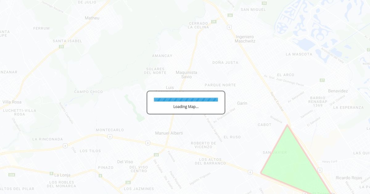370x194 pixels.
Task: Click the route 8 shield below Montecarlo
Action: pos(110,136)
